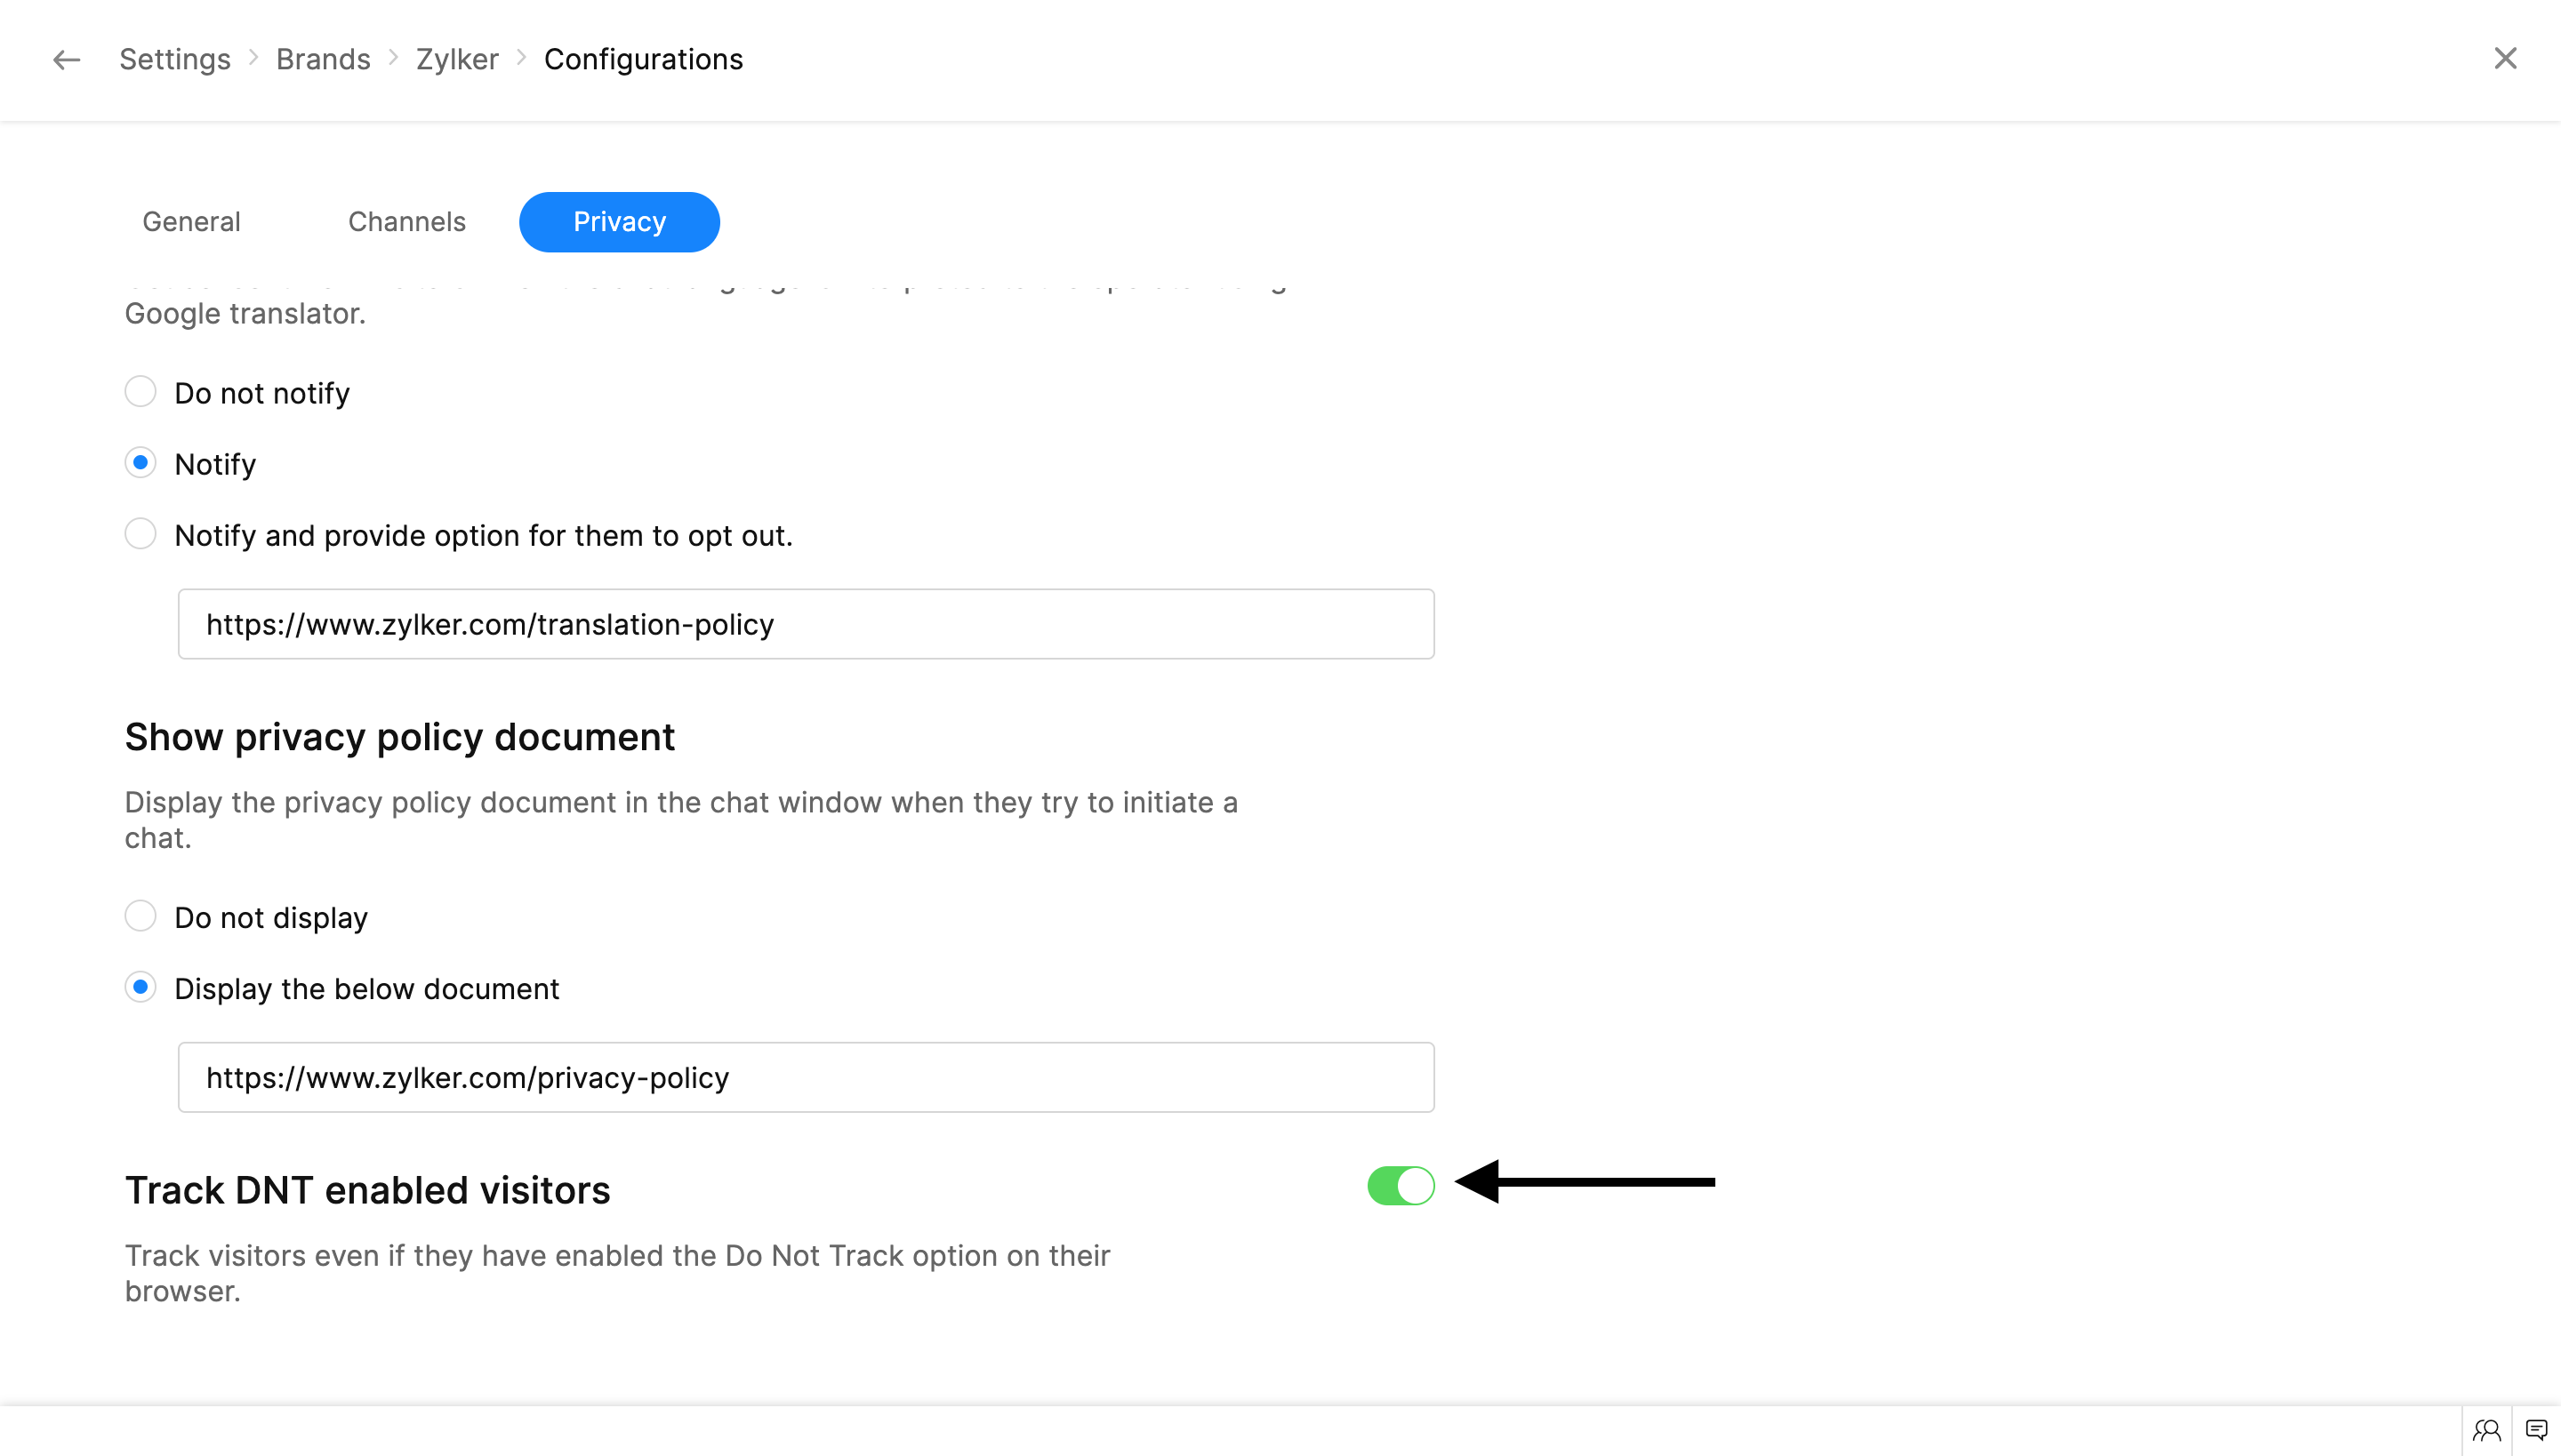Click the chevron after Settings breadcrumb
The width and height of the screenshot is (2561, 1456).
(254, 59)
